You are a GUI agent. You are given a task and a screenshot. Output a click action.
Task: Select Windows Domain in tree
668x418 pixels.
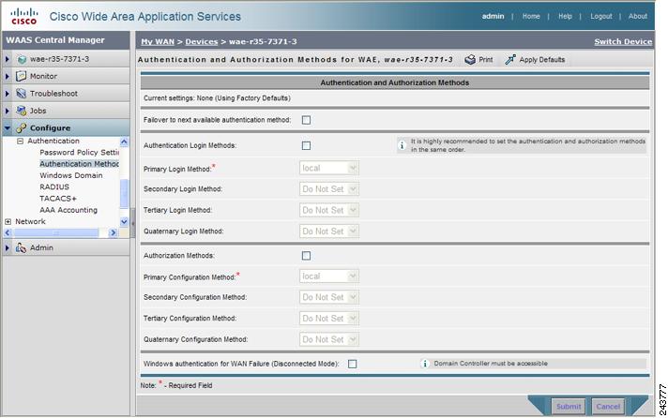71,175
